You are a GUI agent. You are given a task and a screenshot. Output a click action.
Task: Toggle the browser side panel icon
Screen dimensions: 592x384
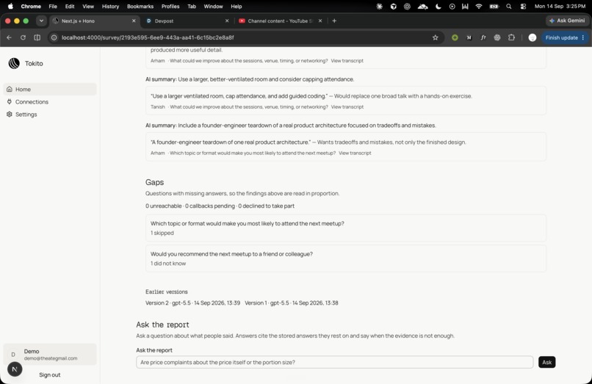[x=37, y=37]
